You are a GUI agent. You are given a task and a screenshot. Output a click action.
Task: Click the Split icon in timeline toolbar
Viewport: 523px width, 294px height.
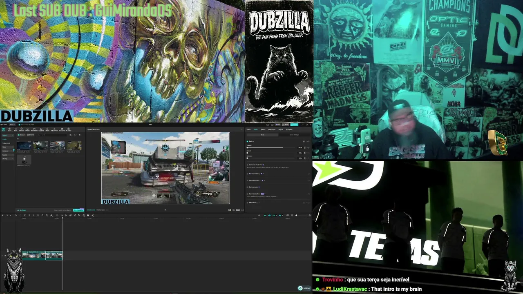click(25, 215)
